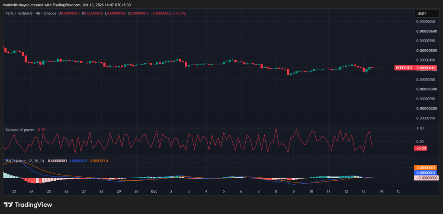Click date 15 on the time axis
This screenshot has height=214, width=443.
(398, 192)
